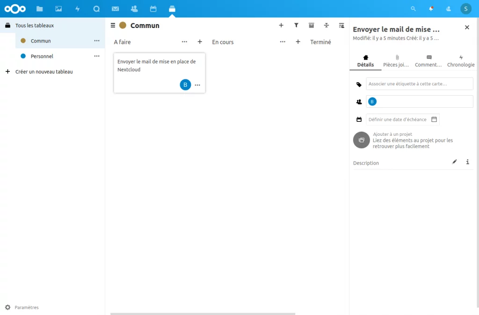Image resolution: width=479 pixels, height=315 pixels.
Task: Toggle the navigation hamburger menu
Action: coord(113,25)
